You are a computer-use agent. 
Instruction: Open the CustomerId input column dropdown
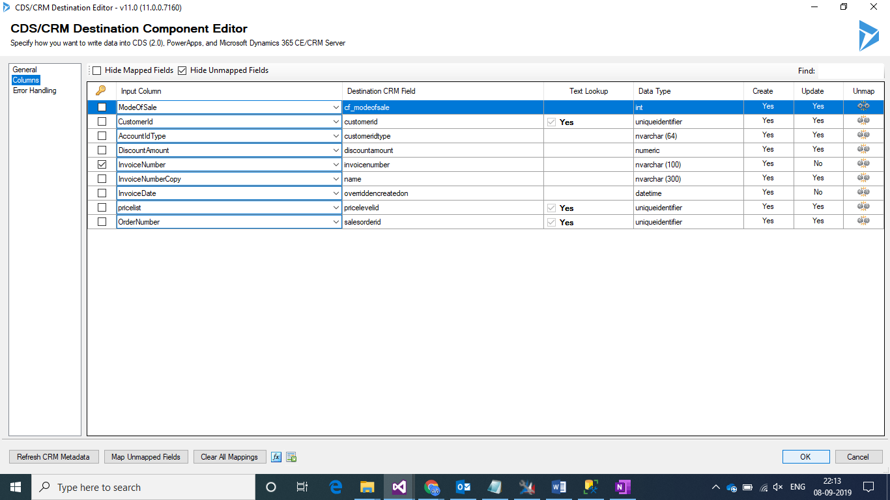click(336, 122)
